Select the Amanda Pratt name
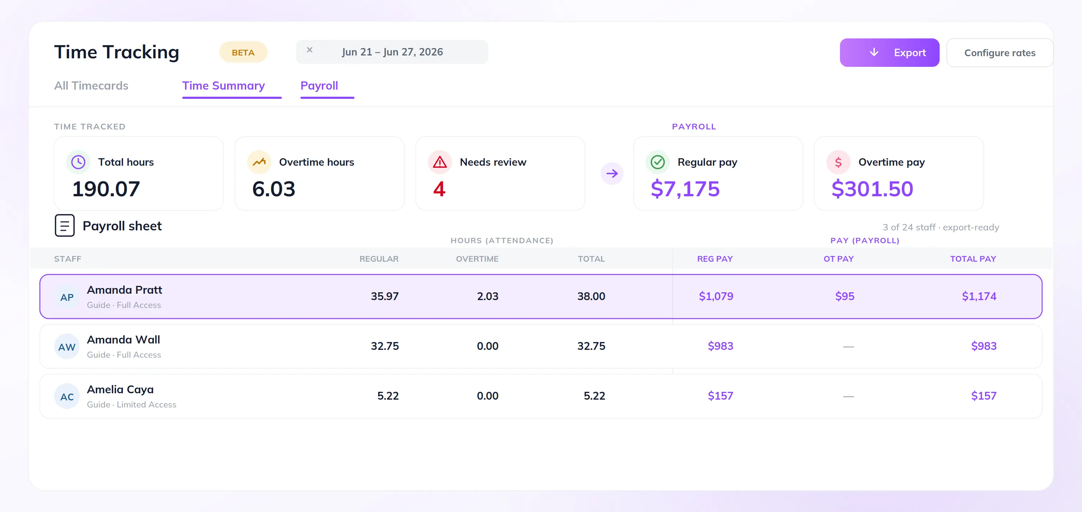The width and height of the screenshot is (1082, 512). point(124,290)
